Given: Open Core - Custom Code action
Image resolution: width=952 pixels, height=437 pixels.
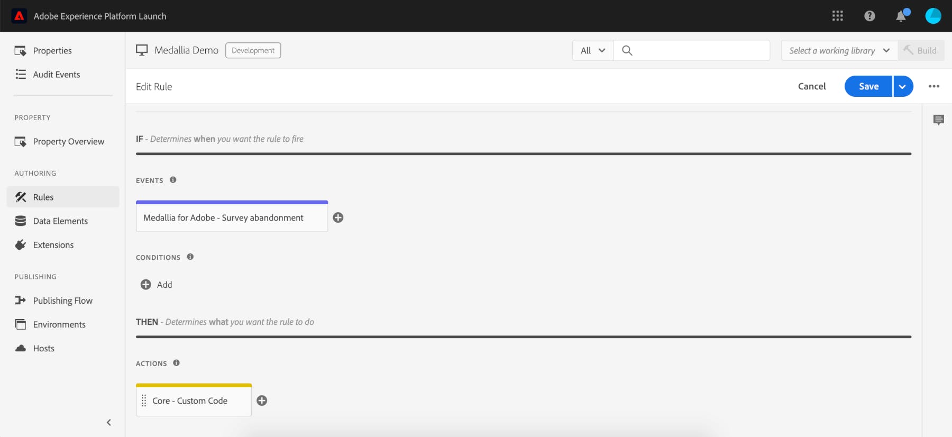Looking at the screenshot, I should (194, 400).
